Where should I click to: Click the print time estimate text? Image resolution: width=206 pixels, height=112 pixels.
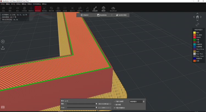click(x=15, y=15)
